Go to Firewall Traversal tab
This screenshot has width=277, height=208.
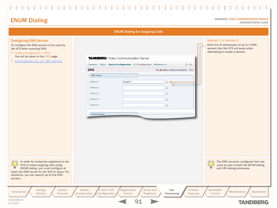193,192
